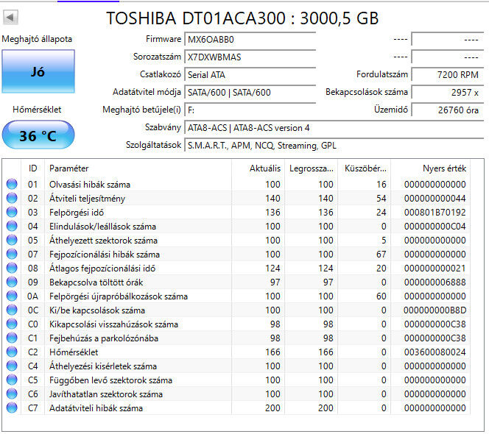Click the status icon for Áthelyezett szektorok száma
This screenshot has width=489, height=434.
click(x=12, y=240)
